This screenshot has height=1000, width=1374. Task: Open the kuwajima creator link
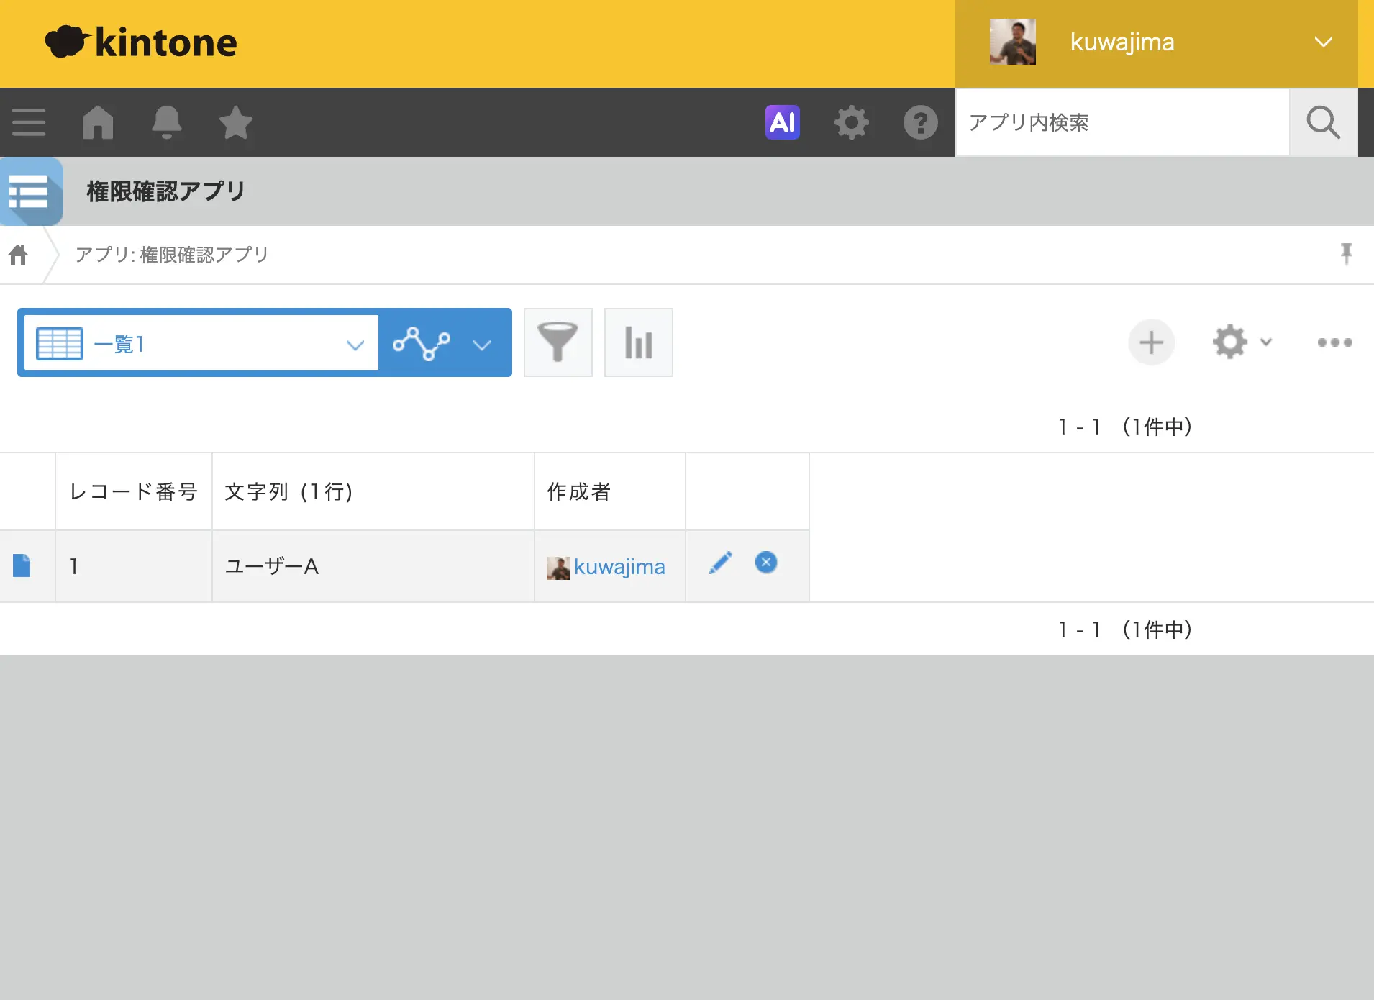(x=619, y=567)
